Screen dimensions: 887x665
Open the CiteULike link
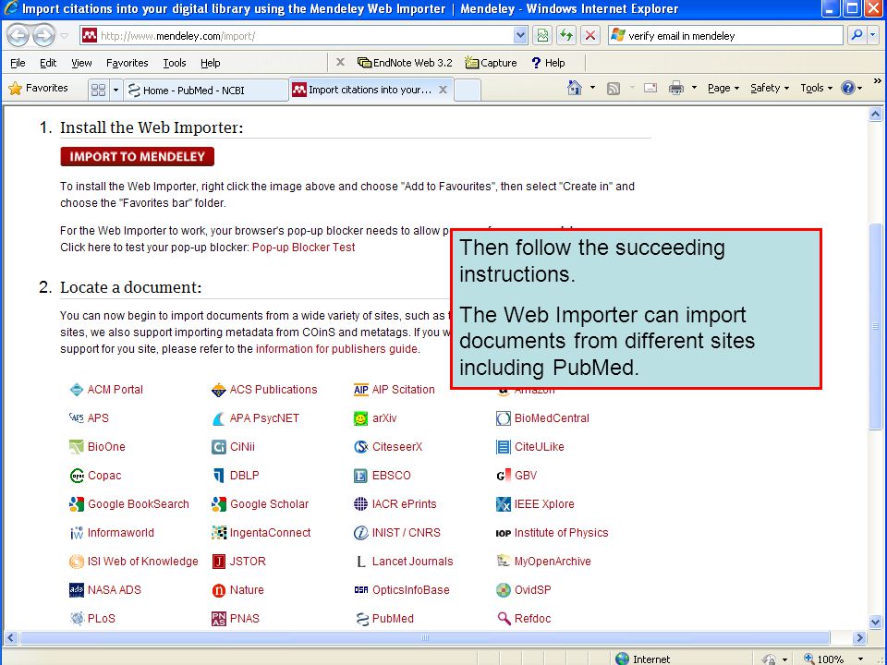(x=539, y=447)
